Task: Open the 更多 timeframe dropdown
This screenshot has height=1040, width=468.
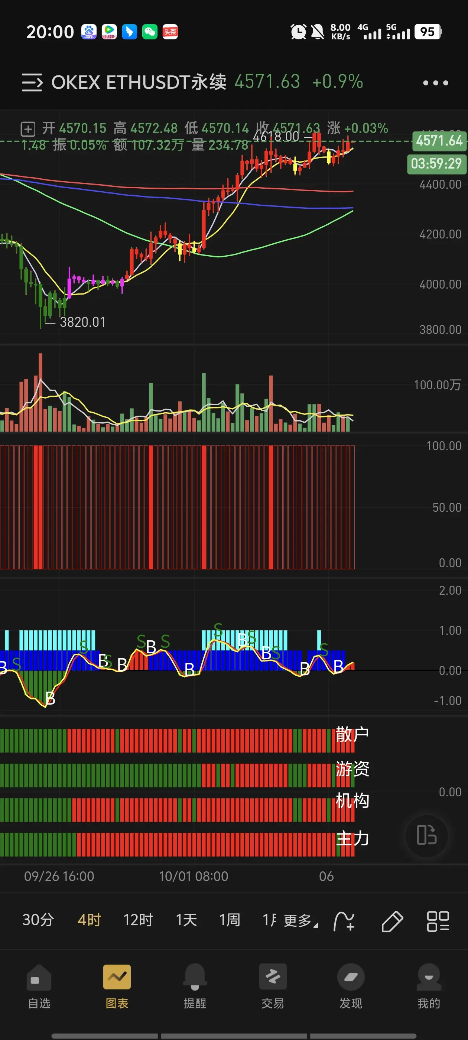Action: (301, 920)
